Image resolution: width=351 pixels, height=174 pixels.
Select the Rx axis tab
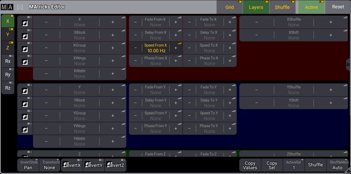click(8, 61)
